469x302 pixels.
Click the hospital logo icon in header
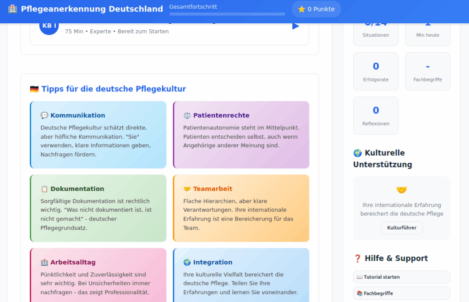[13, 9]
